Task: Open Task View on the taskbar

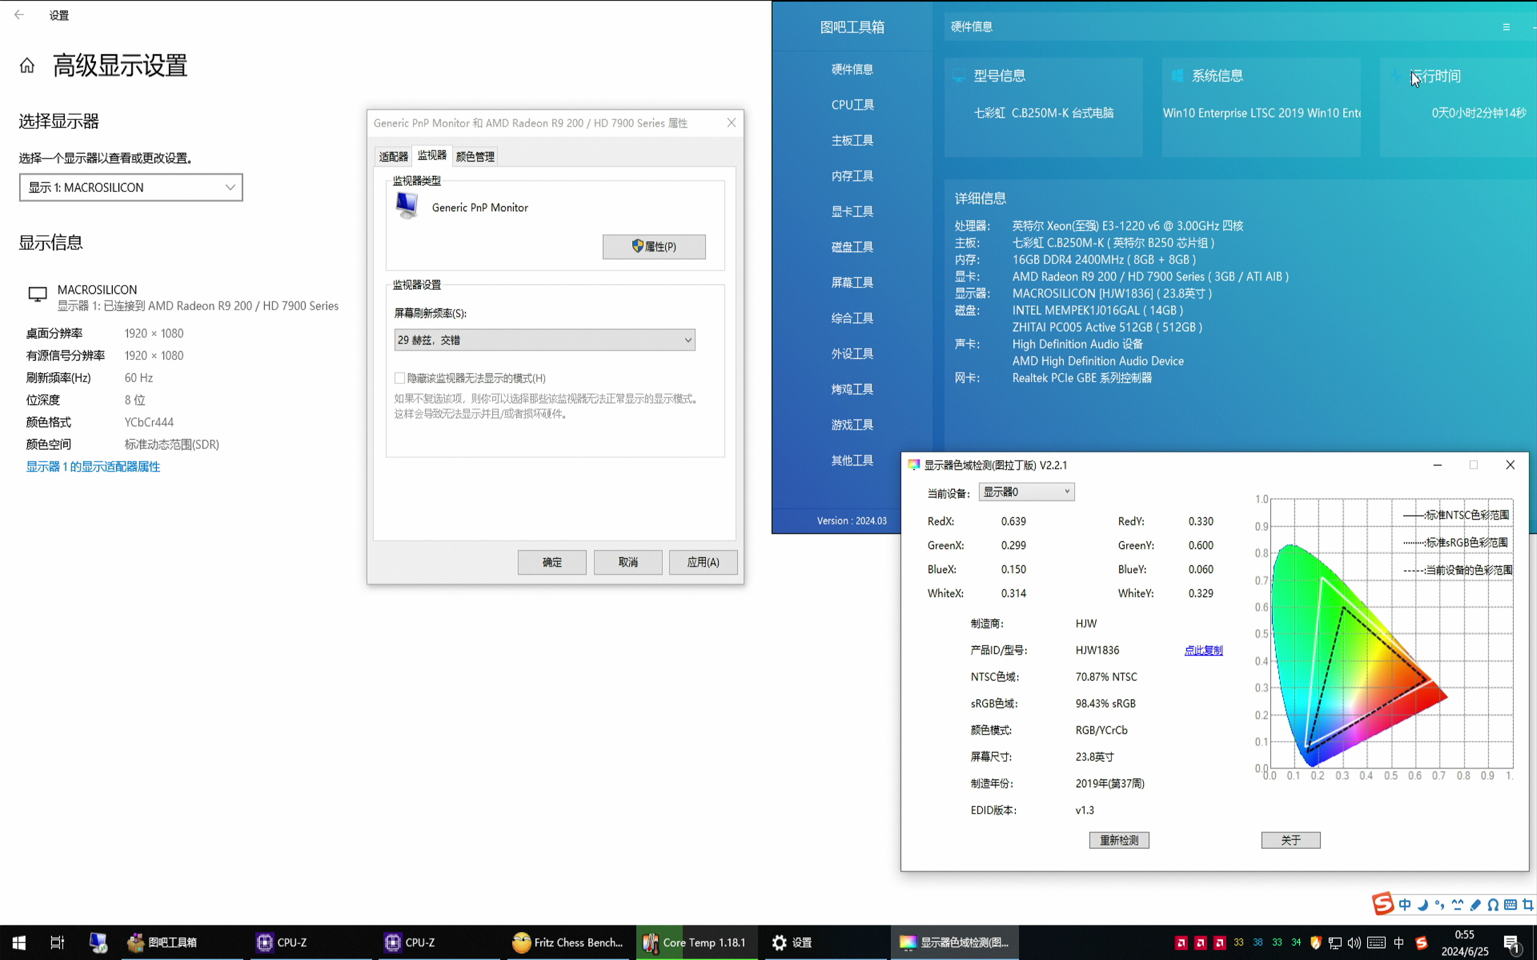Action: pyautogui.click(x=57, y=942)
